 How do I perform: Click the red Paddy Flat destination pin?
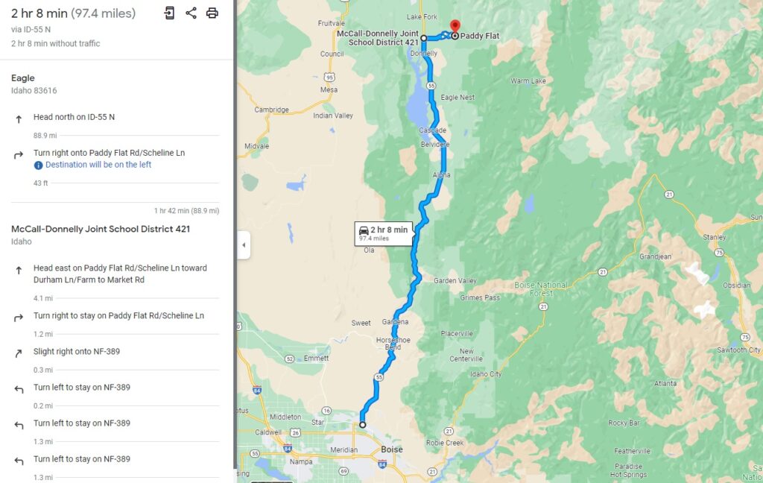click(455, 28)
